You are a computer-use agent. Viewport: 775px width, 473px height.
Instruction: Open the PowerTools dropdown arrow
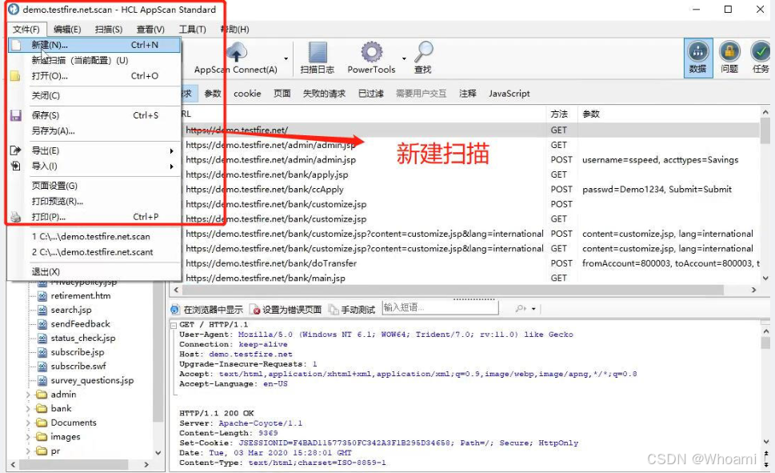pyautogui.click(x=404, y=59)
